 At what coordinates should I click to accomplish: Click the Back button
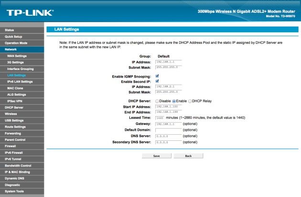pyautogui.click(x=188, y=156)
